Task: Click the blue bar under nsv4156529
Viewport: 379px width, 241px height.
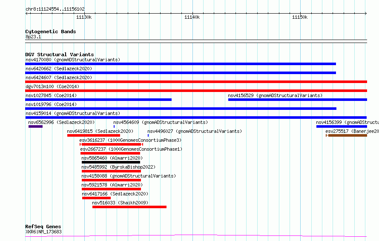Action: click(x=298, y=100)
